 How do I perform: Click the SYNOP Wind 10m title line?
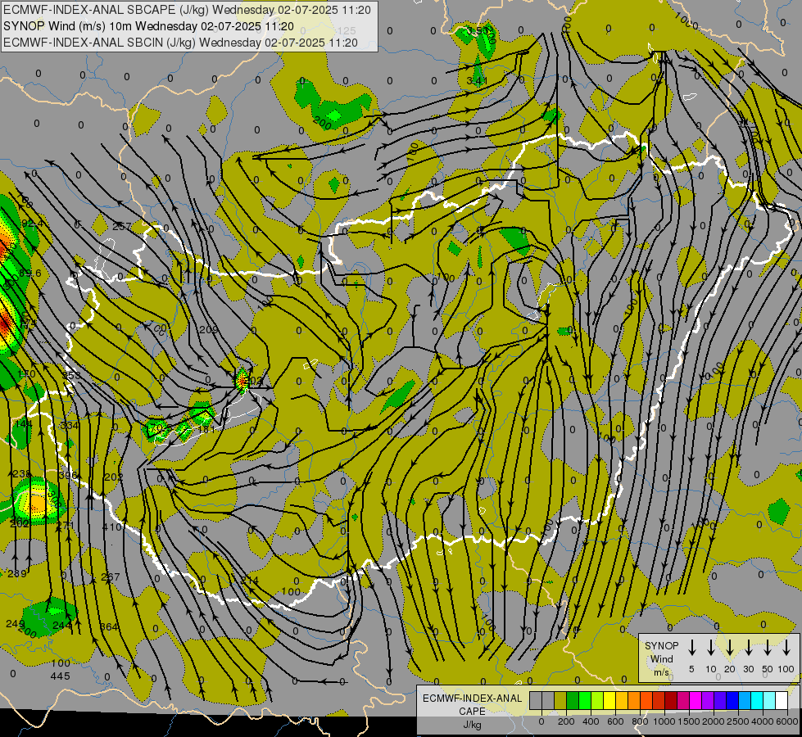[x=148, y=26]
